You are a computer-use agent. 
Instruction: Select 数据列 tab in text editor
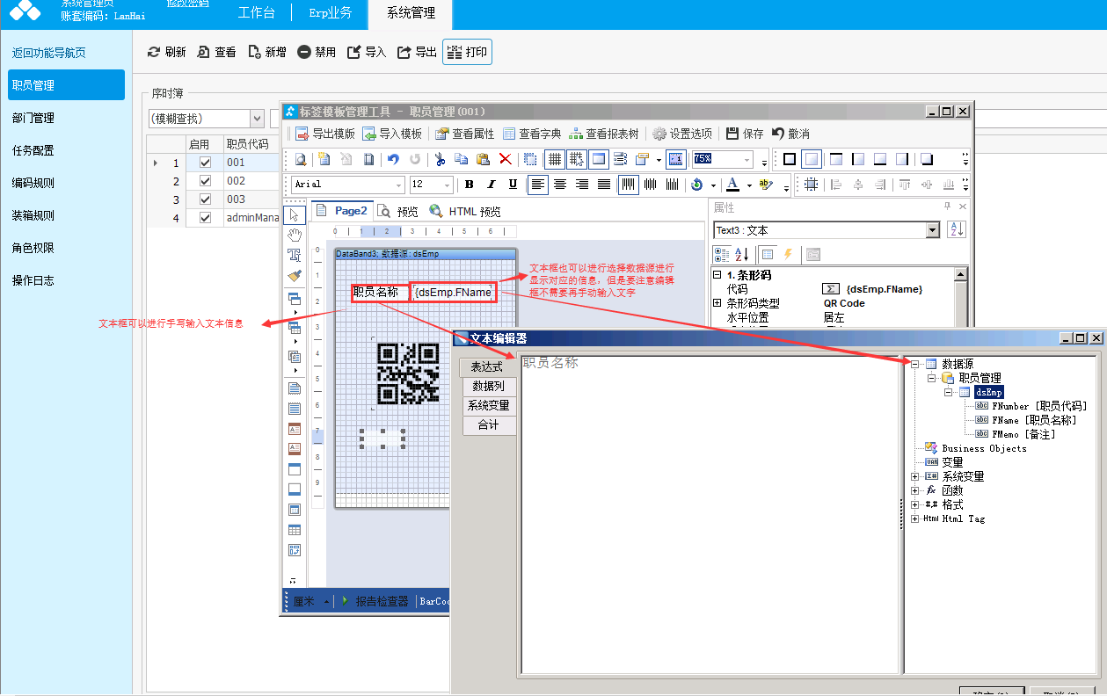point(488,386)
